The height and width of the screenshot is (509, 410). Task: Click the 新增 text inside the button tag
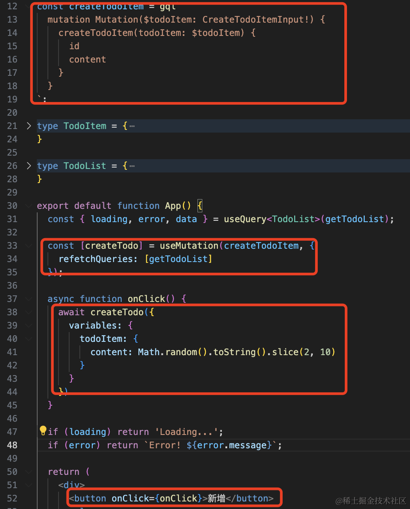pyautogui.click(x=217, y=498)
